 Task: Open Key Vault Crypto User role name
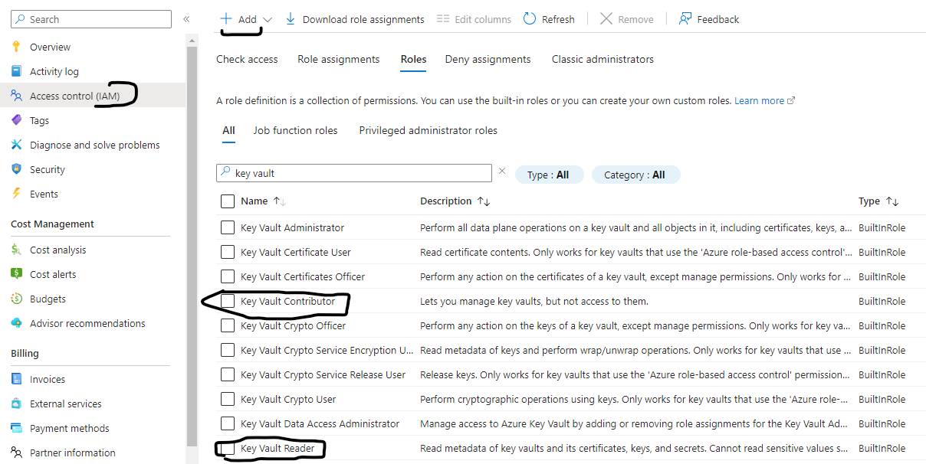pos(288,399)
